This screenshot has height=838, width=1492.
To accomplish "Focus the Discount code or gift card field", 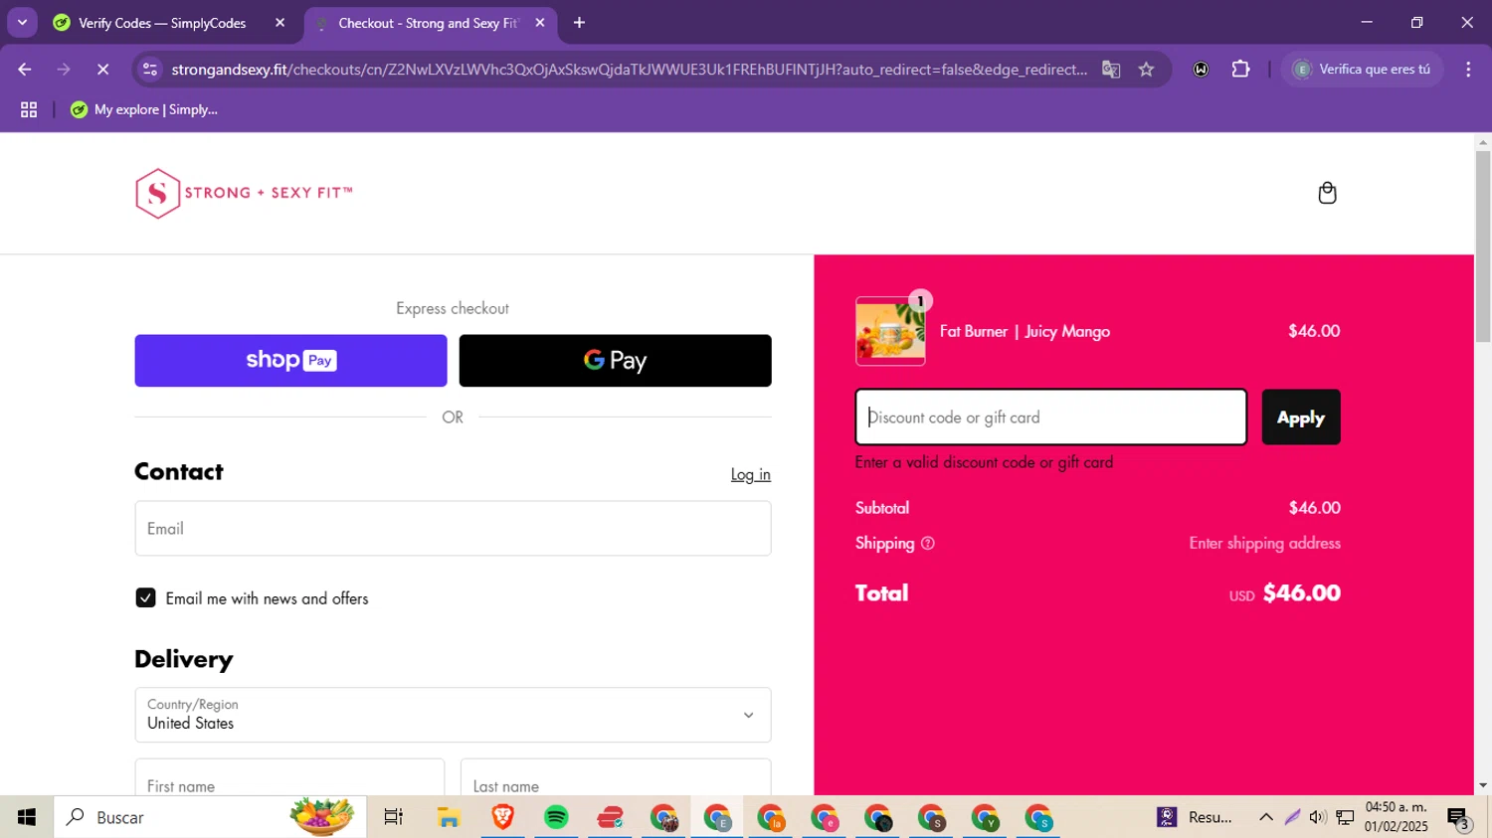I will pos(1050,418).
